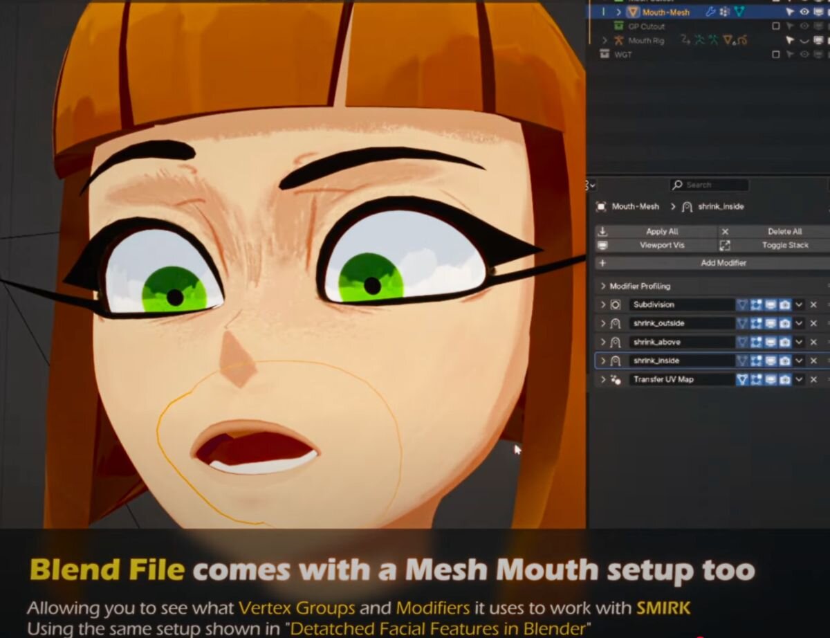This screenshot has width=830, height=638.
Task: Toggle the exclude checkbox for the GP Cutout collection
Action: click(776, 26)
